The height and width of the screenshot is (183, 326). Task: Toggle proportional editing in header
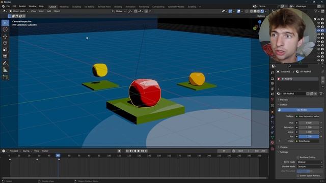pyautogui.click(x=146, y=11)
